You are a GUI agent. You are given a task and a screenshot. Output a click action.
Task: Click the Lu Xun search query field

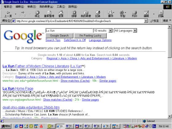[x=69, y=31]
